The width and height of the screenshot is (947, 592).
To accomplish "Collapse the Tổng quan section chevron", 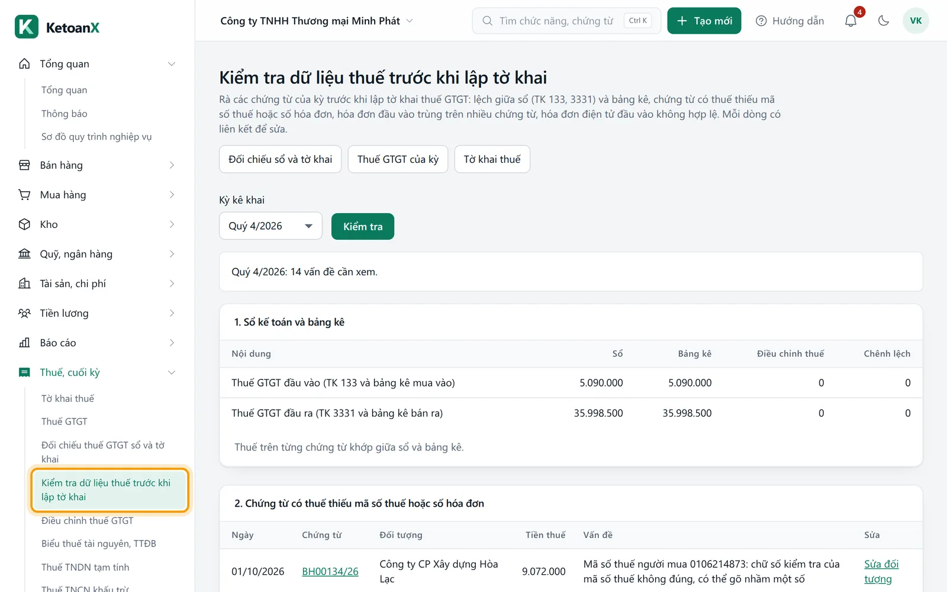I will pyautogui.click(x=172, y=64).
